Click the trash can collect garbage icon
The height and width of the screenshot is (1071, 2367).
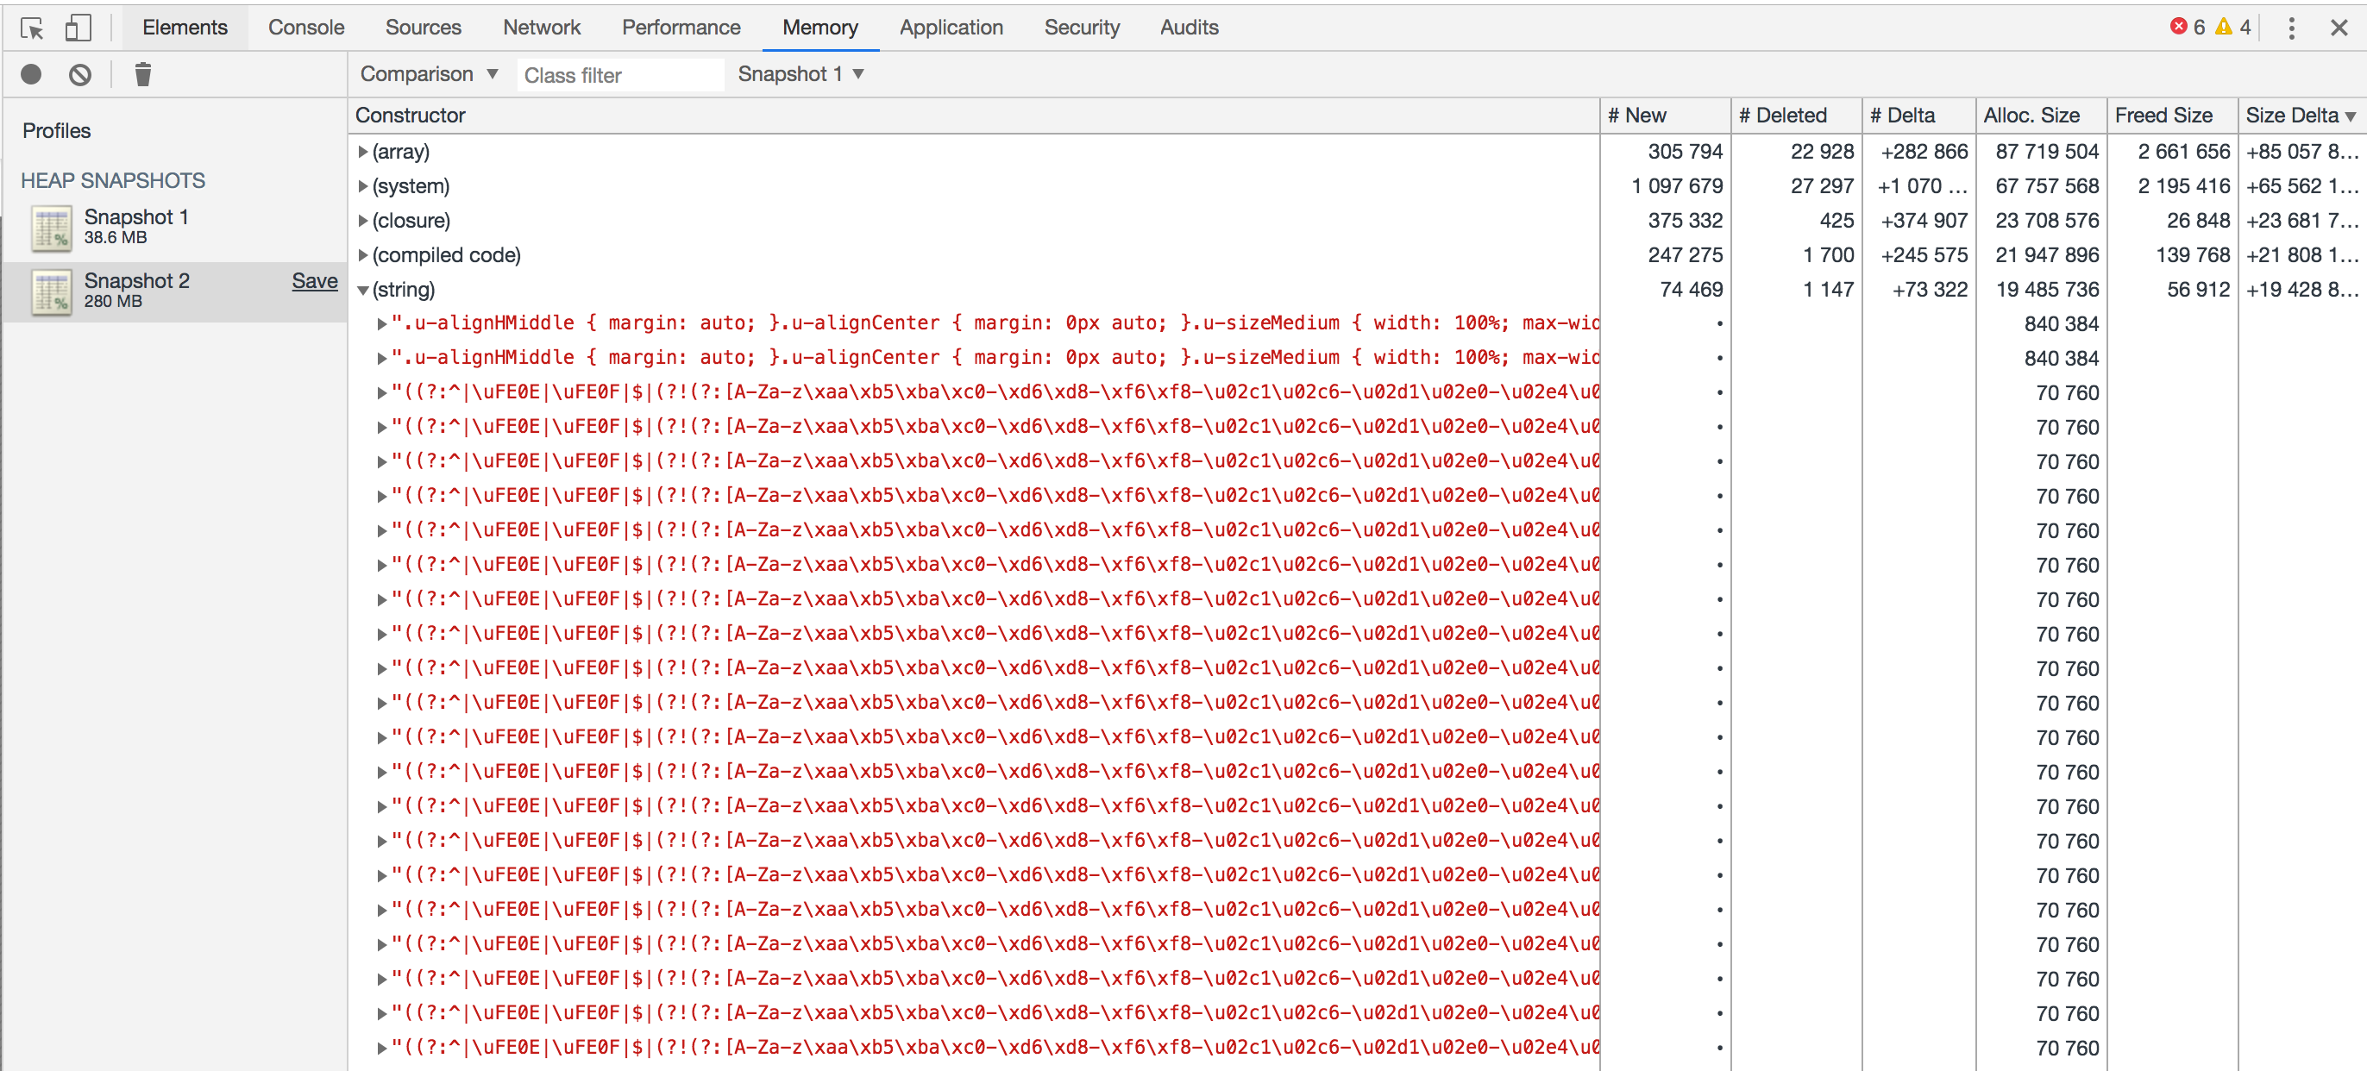click(142, 74)
